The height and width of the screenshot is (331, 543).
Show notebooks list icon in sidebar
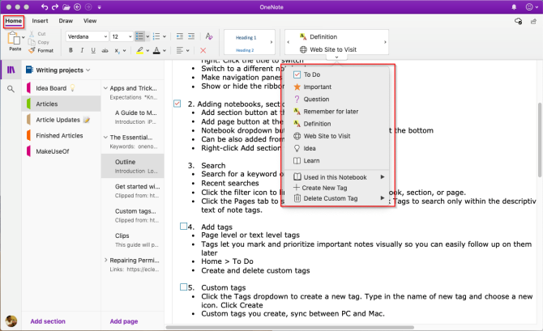coord(11,70)
